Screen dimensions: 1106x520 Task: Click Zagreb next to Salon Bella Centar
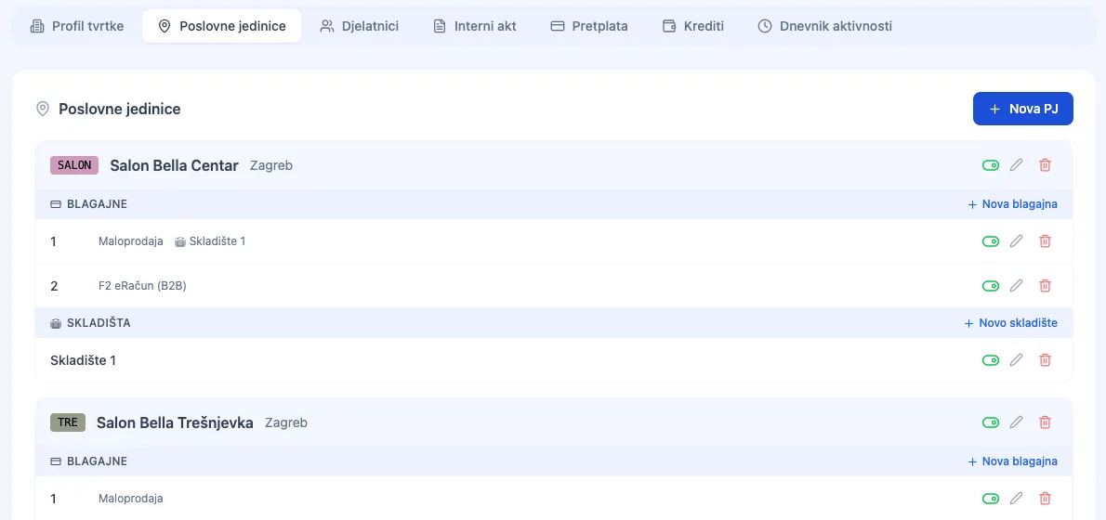(270, 165)
